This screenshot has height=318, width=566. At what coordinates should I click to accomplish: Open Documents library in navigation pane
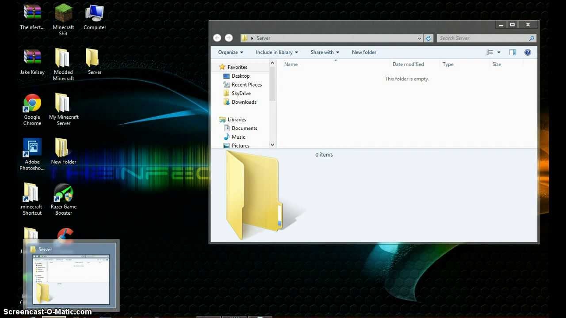point(244,128)
